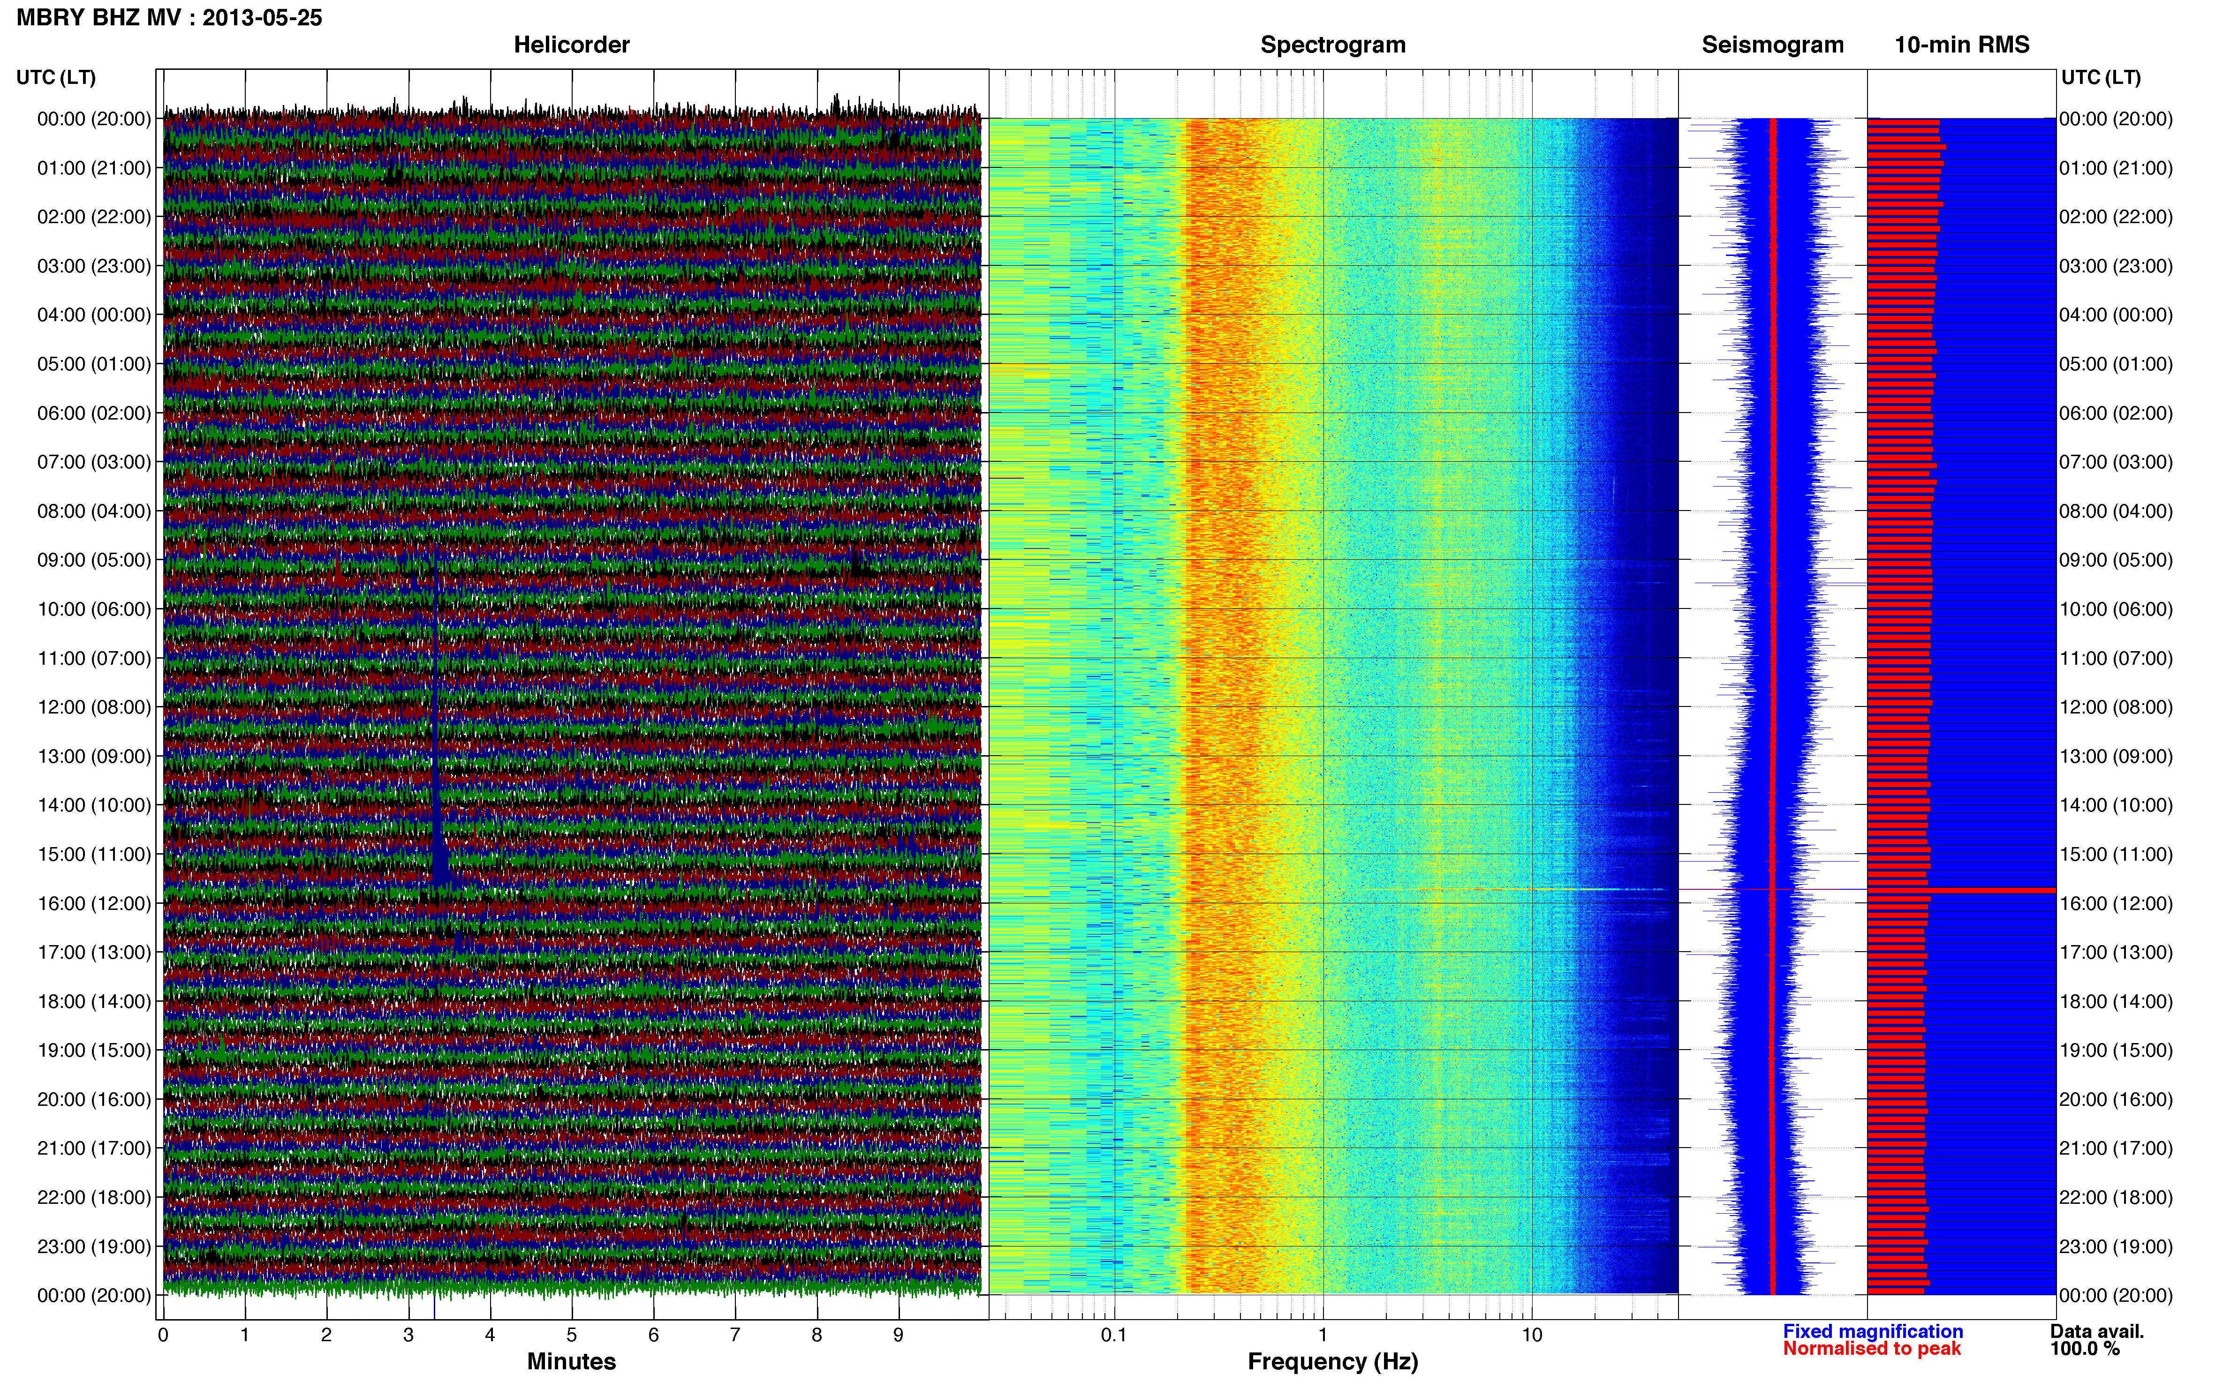Click the left '19:00 (15:00)' time label
Viewport: 2223px width, 1389px height.
click(x=94, y=1050)
